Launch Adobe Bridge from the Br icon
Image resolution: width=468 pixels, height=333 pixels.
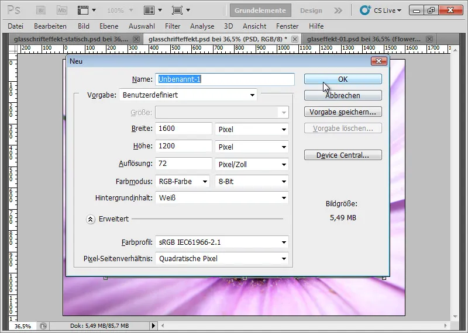coord(41,11)
